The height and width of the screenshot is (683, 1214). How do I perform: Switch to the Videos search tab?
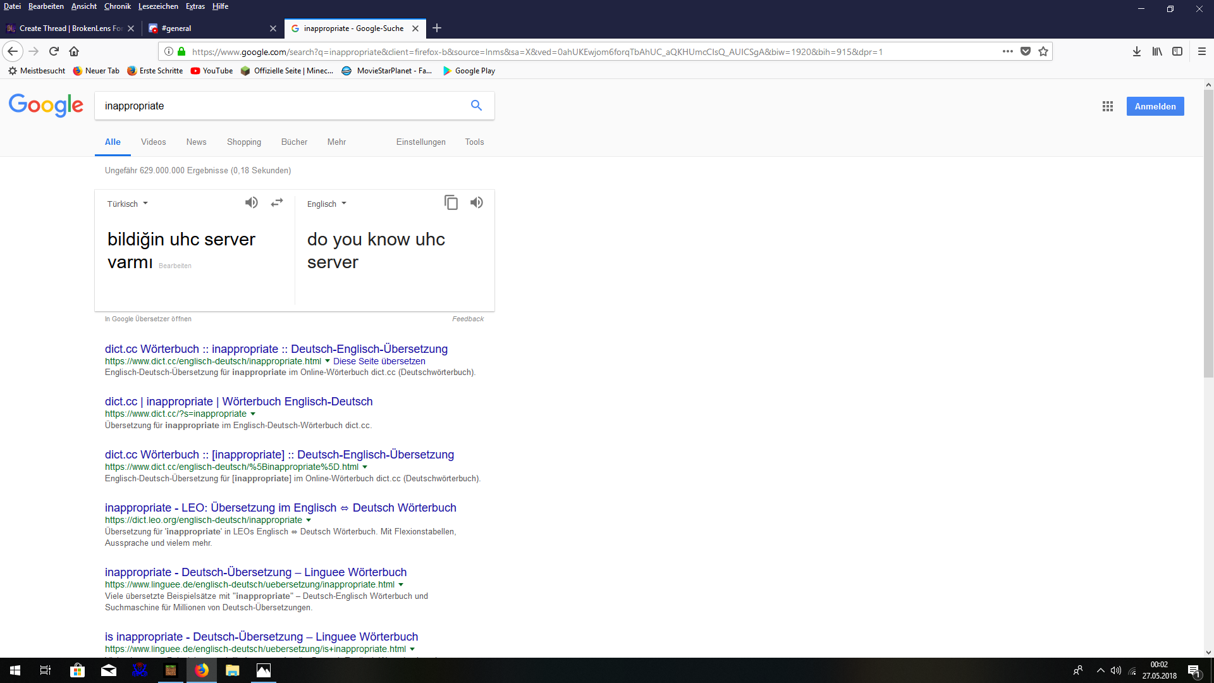pyautogui.click(x=153, y=142)
